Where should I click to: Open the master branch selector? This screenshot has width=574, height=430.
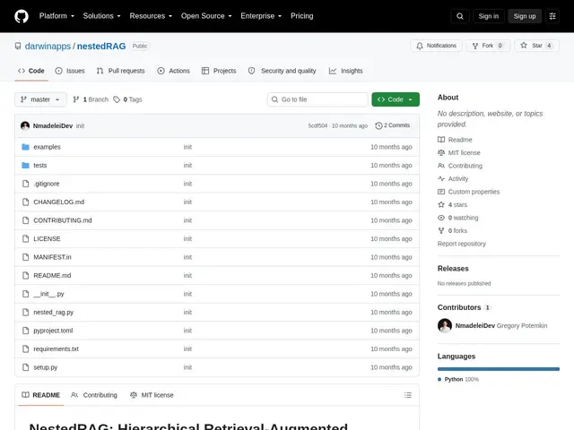(40, 99)
